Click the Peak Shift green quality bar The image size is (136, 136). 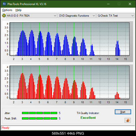point(40,118)
